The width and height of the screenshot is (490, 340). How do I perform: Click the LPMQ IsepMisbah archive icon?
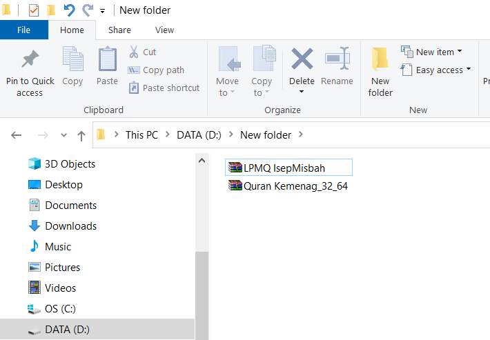click(x=235, y=168)
